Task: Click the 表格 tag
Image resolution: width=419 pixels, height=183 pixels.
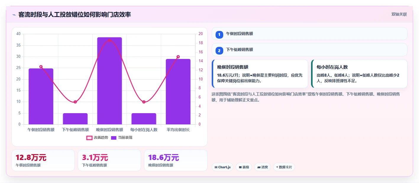Action: tap(244, 167)
